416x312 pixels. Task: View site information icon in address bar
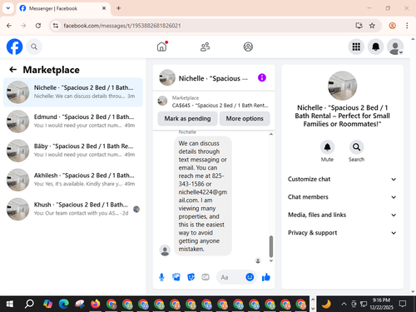click(x=56, y=26)
